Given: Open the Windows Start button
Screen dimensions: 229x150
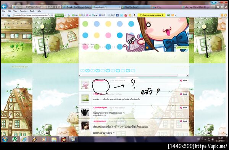Looking at the screenshot, I should pyautogui.click(x=5, y=139).
